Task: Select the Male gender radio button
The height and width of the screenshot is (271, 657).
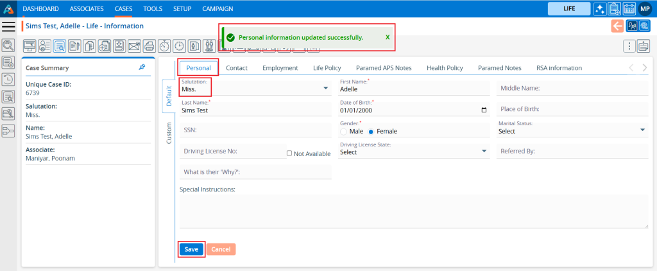Action: point(343,132)
